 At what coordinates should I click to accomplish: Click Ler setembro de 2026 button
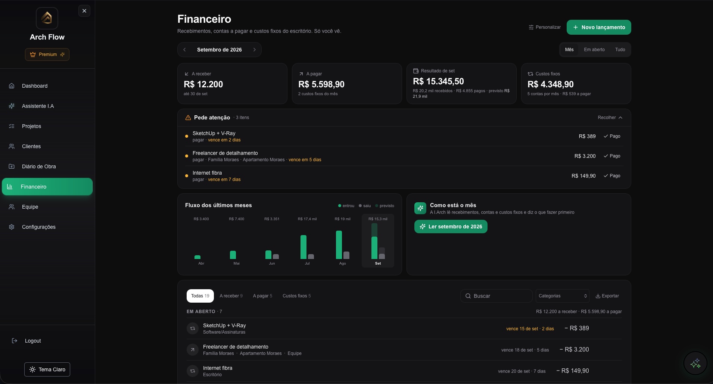[451, 227]
